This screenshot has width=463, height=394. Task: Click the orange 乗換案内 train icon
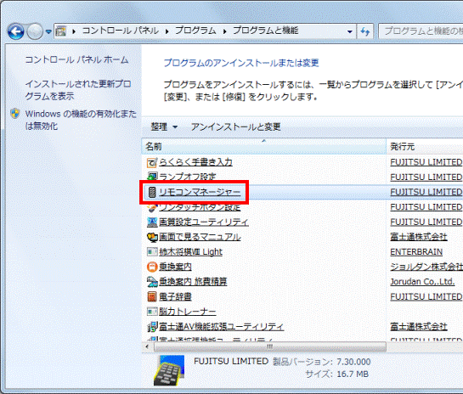(152, 267)
